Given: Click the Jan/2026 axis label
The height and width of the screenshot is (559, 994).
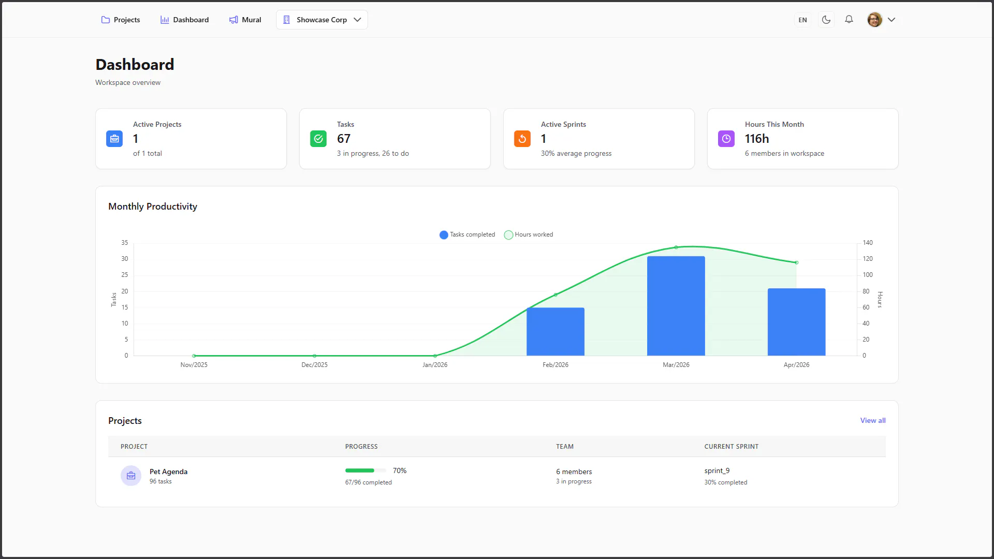Looking at the screenshot, I should (435, 365).
